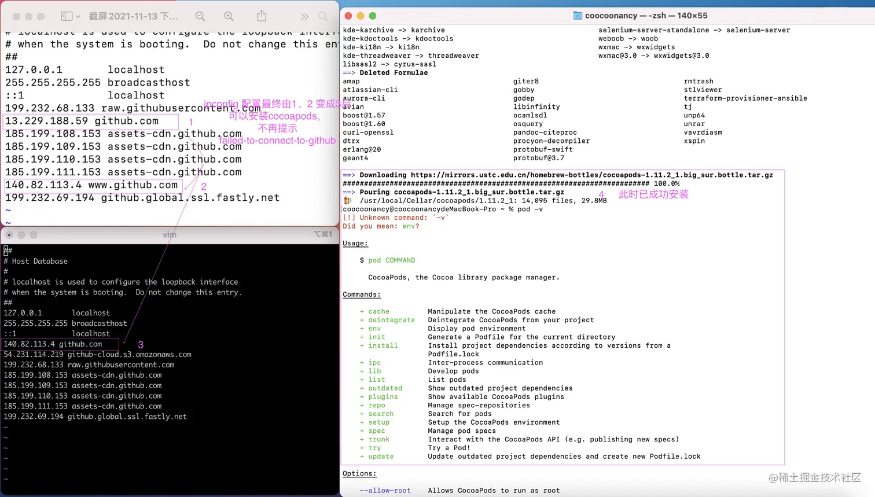Click the "+ search" command entry
Viewport: 875px width, 497px height.
coord(377,414)
